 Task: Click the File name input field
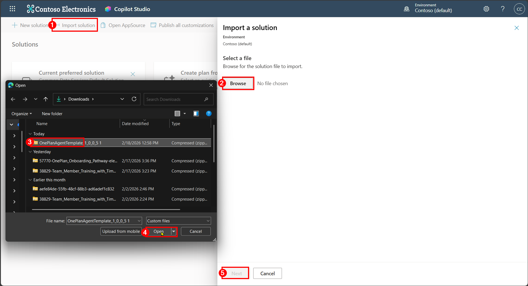[x=102, y=221]
